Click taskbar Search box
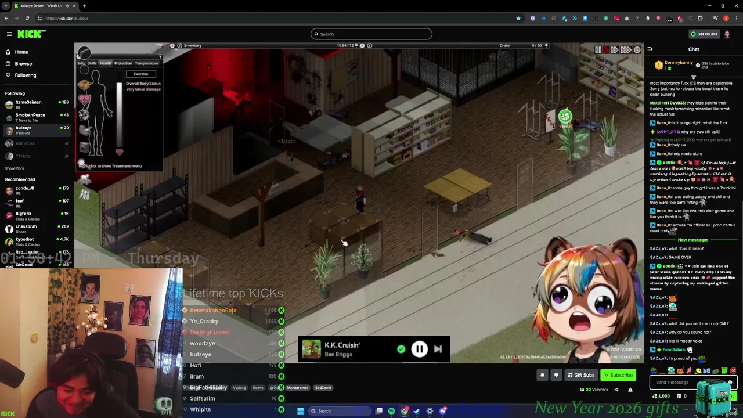 click(340, 411)
